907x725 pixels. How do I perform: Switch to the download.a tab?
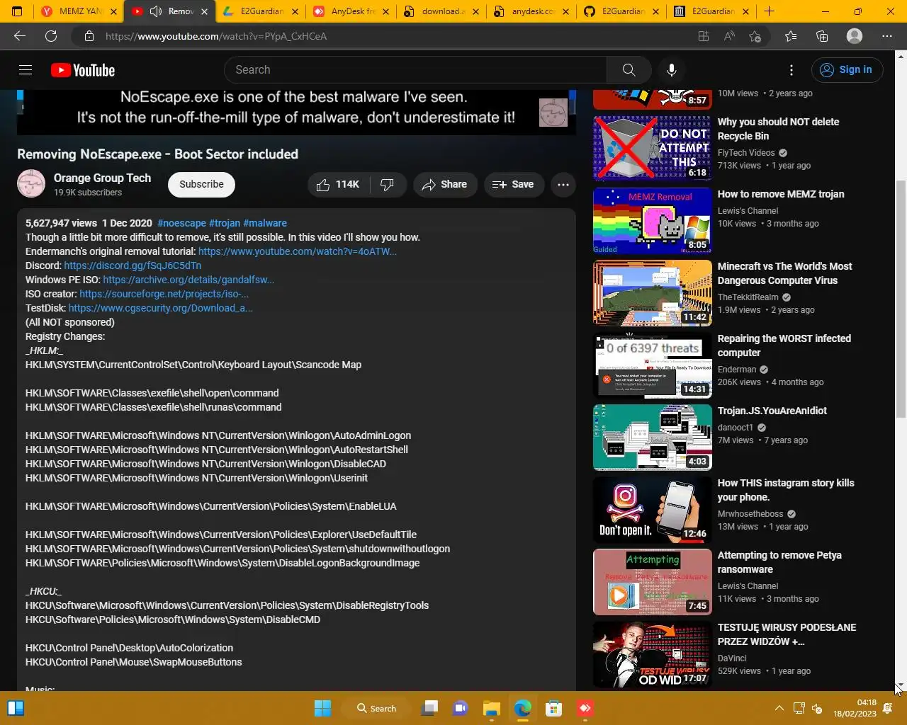tap(441, 11)
